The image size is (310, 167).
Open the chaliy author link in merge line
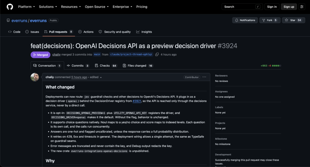point(56,55)
